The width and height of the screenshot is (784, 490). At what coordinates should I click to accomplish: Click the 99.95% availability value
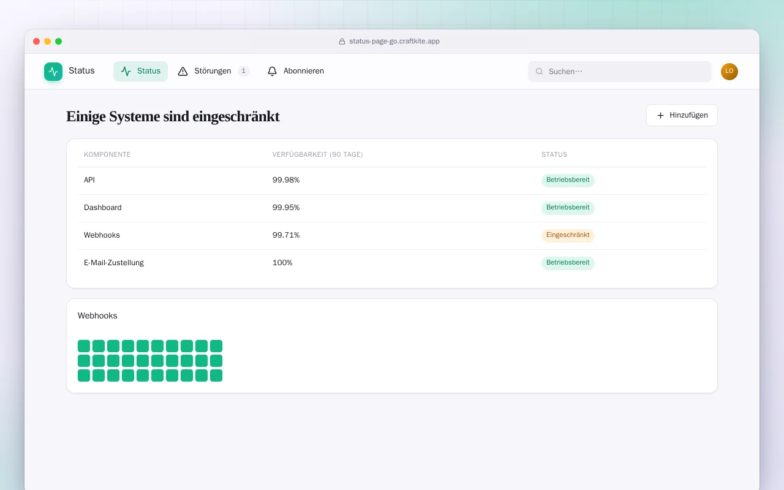click(286, 208)
